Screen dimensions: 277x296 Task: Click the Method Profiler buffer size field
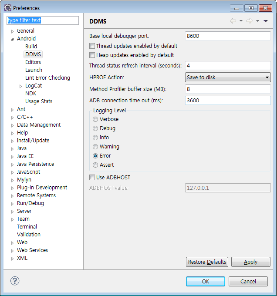click(x=228, y=89)
